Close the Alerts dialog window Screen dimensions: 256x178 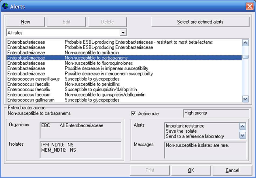point(249,6)
